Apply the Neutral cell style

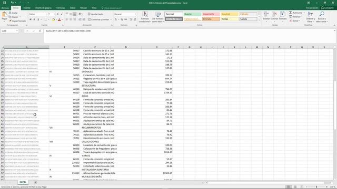click(230, 14)
